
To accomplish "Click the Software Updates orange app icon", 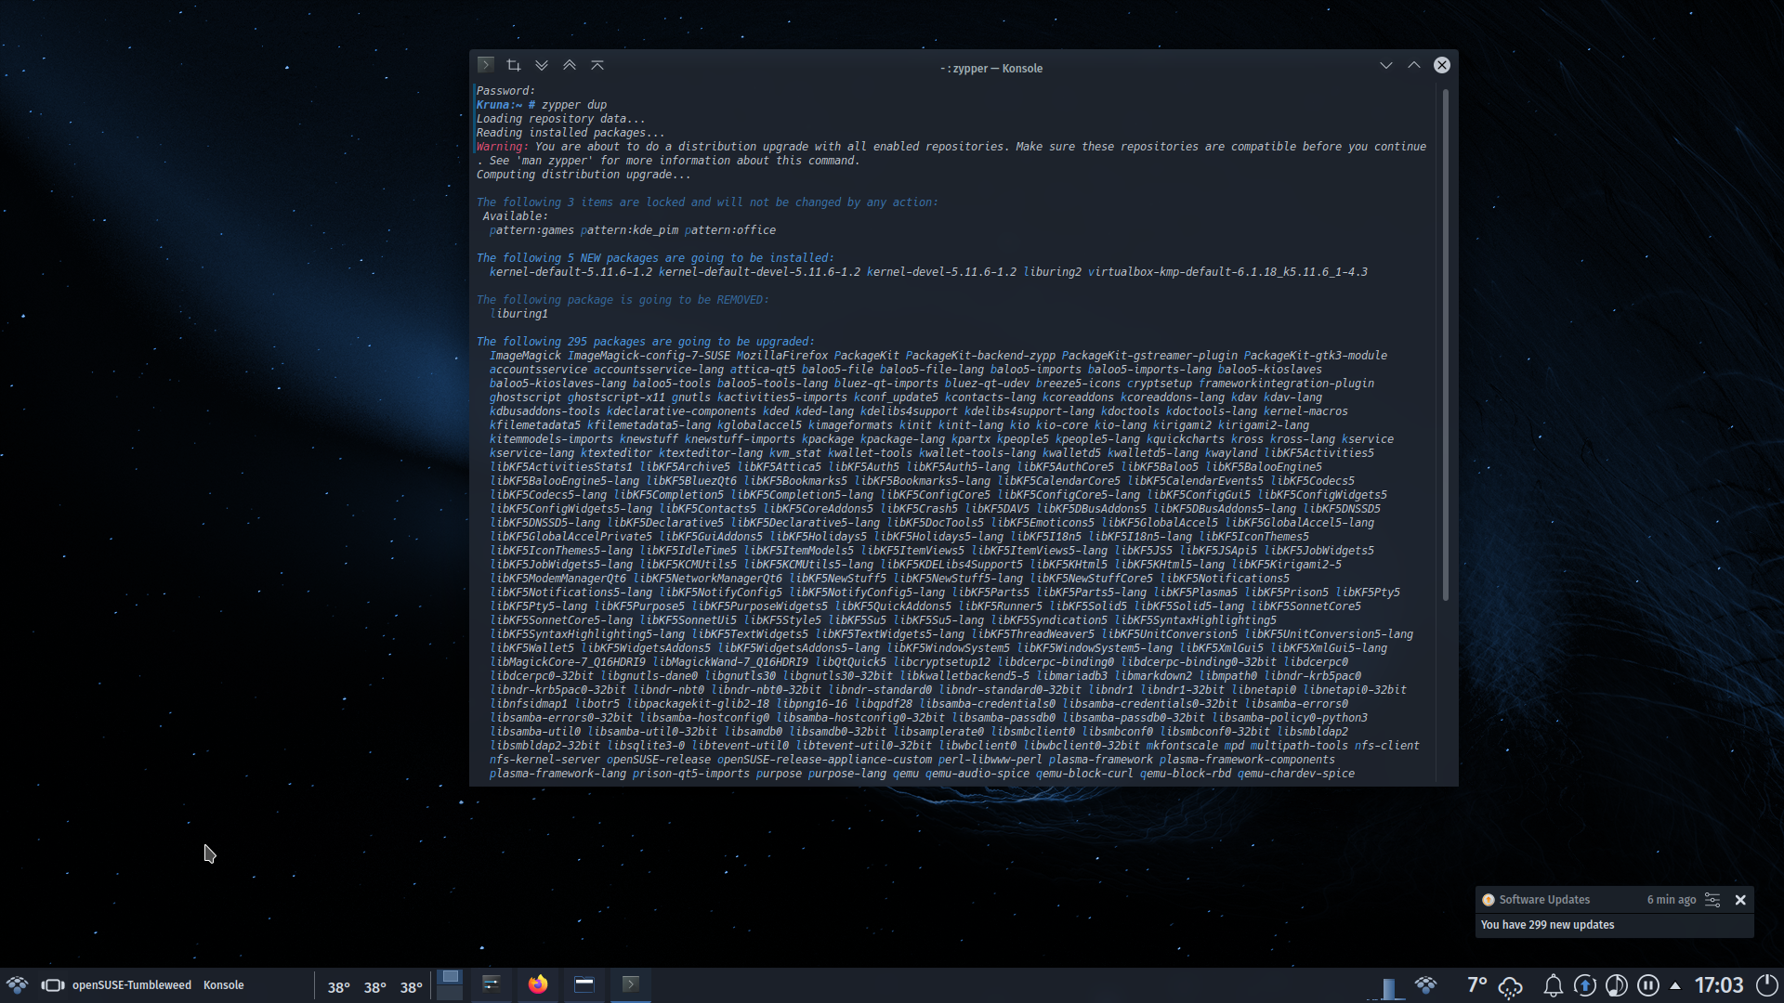I will click(x=1489, y=900).
